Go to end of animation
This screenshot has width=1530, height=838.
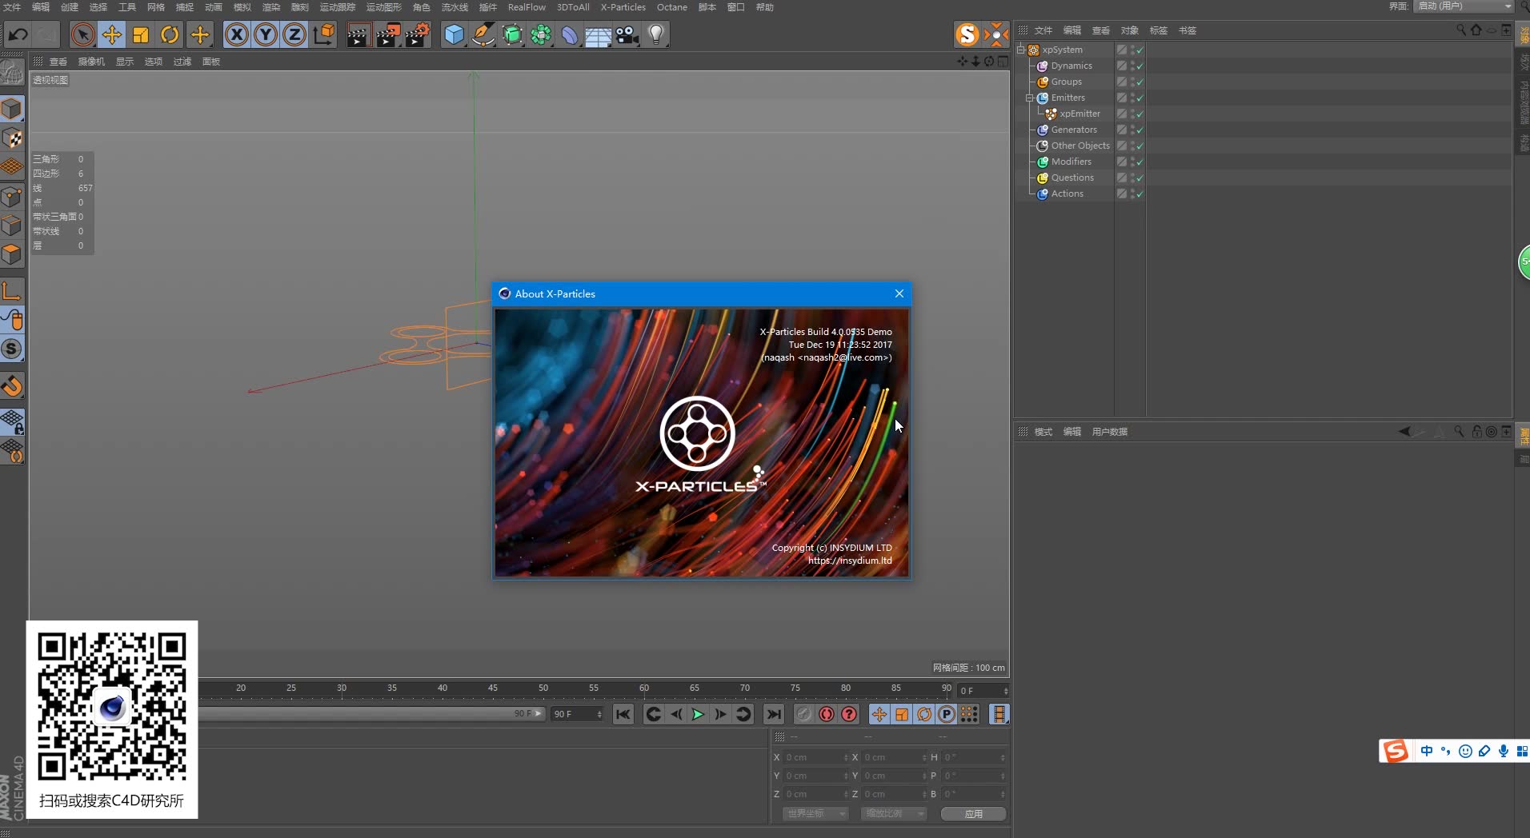click(774, 714)
